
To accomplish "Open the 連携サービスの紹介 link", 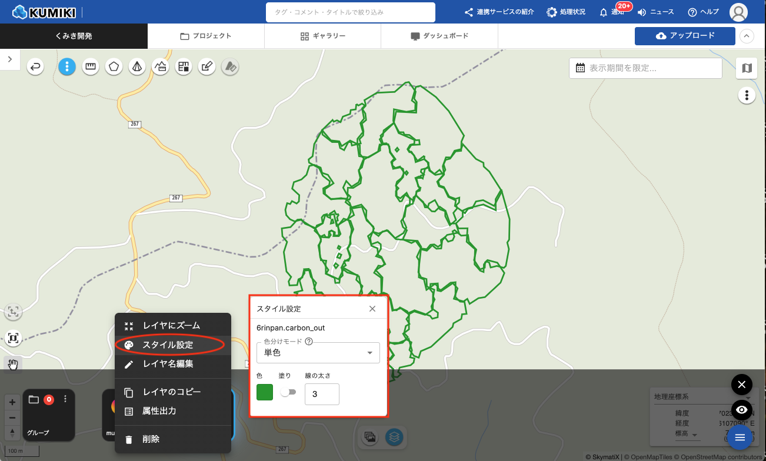I will [499, 12].
